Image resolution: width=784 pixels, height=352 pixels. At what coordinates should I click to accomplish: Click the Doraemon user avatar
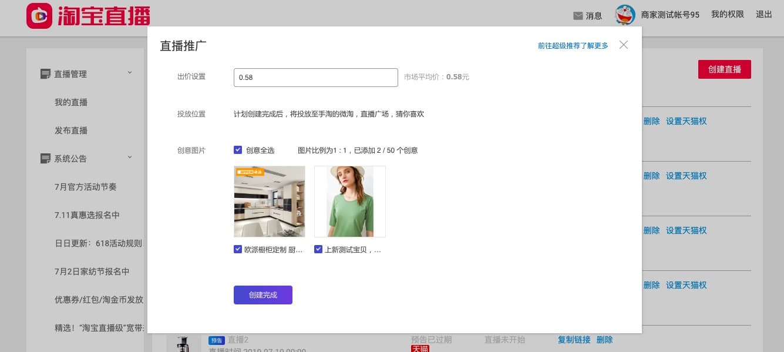point(625,15)
